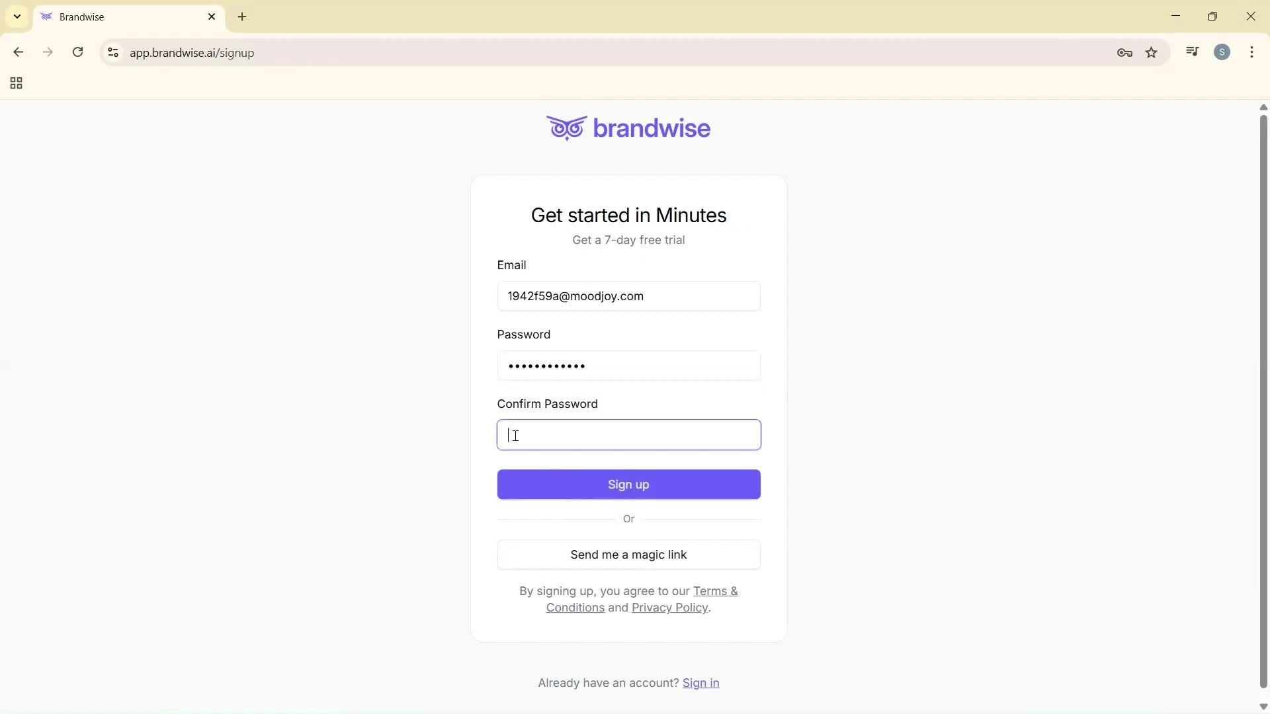The image size is (1270, 714).
Task: Open the Privacy Policy link
Action: [x=669, y=608]
